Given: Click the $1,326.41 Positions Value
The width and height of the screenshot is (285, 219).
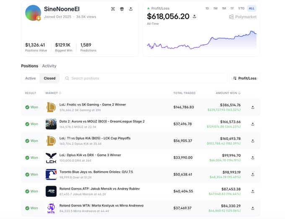Looking at the screenshot, I should pyautogui.click(x=35, y=45).
